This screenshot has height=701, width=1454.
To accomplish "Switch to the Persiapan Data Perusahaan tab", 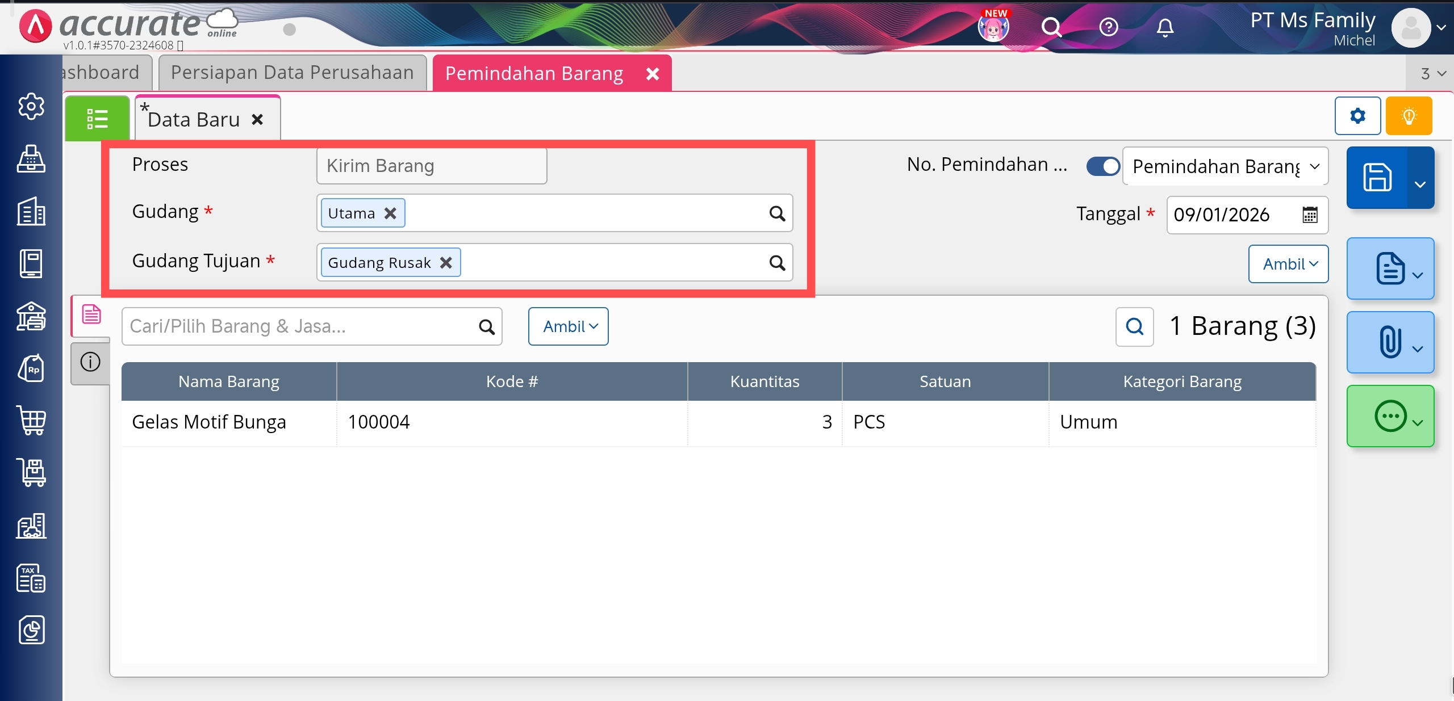I will [x=293, y=73].
